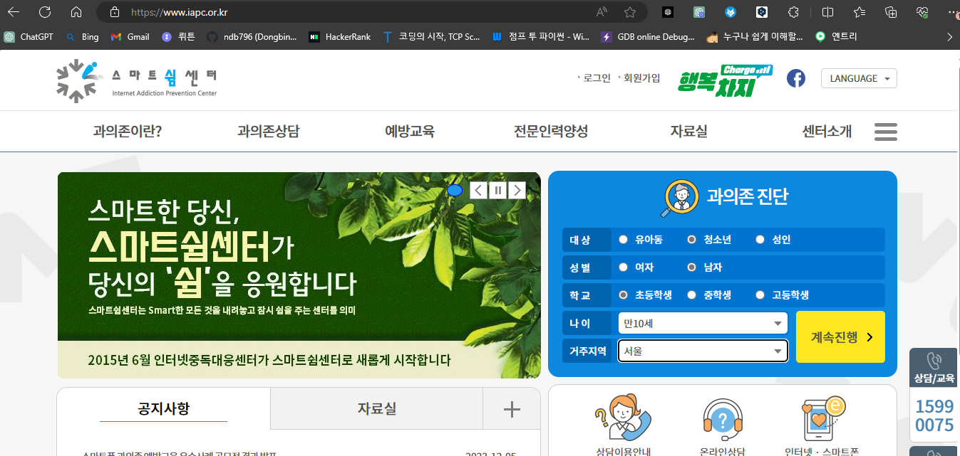Viewport: 960px width, 456px height.
Task: Open the 예방교육 menu
Action: [410, 131]
